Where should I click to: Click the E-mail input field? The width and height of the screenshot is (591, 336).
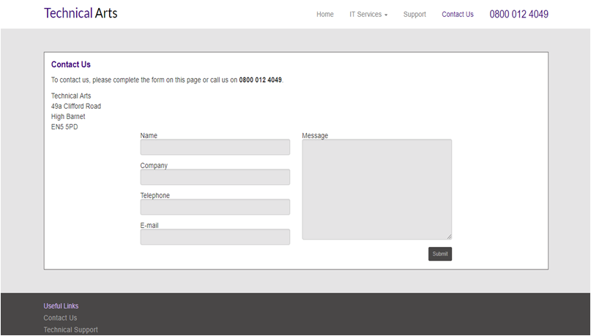[215, 237]
